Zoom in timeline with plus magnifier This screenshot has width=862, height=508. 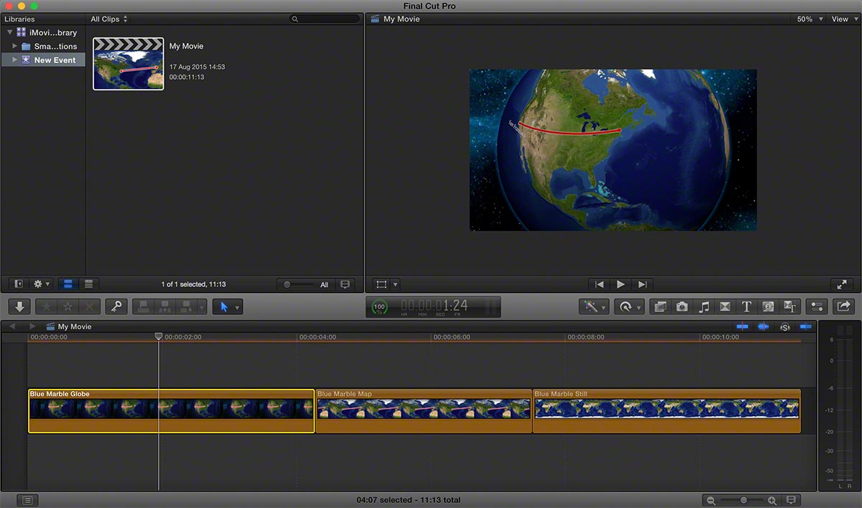(x=772, y=500)
